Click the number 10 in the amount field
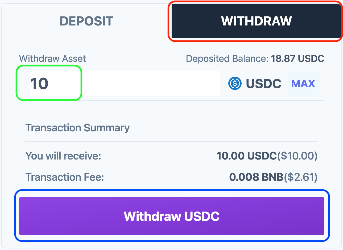This screenshot has width=343, height=250. pyautogui.click(x=39, y=84)
